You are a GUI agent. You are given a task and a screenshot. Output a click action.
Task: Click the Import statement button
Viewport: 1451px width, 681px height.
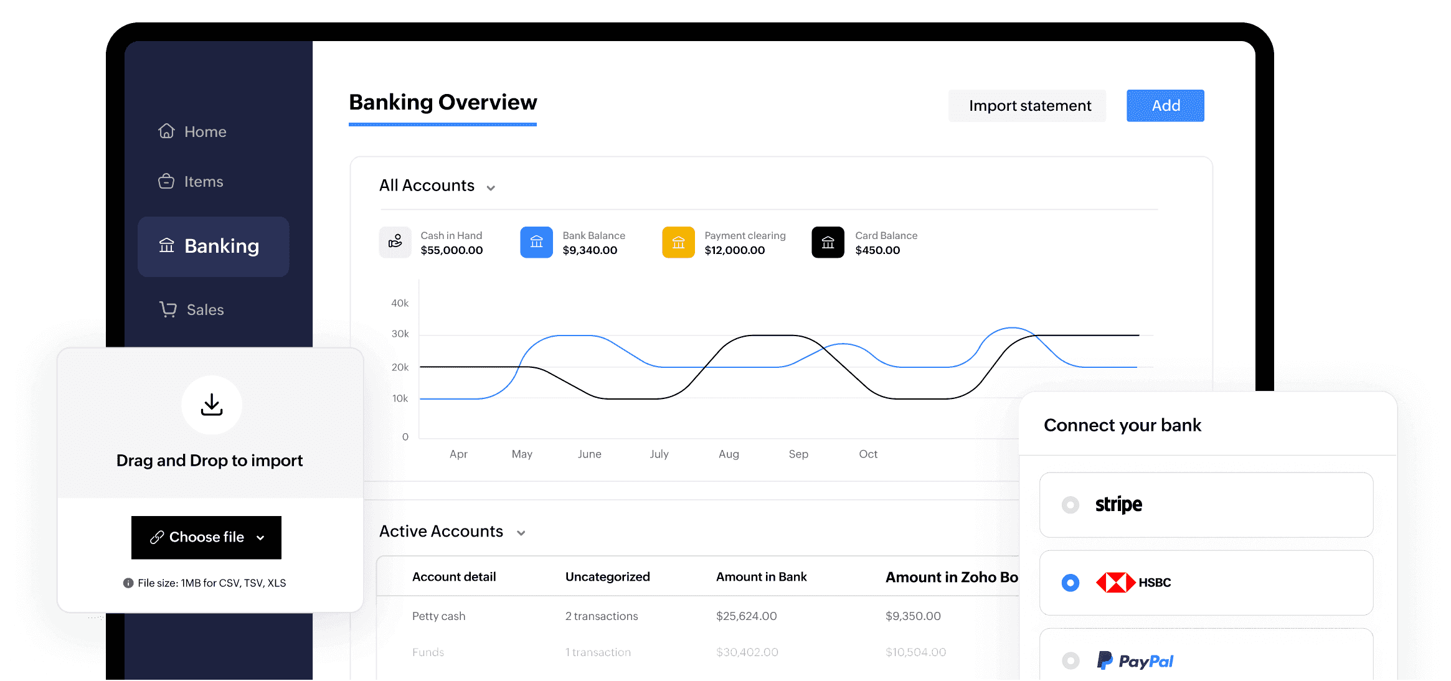[1027, 105]
